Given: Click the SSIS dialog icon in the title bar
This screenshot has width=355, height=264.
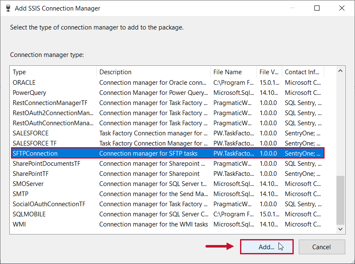Looking at the screenshot, I should 8,8.
